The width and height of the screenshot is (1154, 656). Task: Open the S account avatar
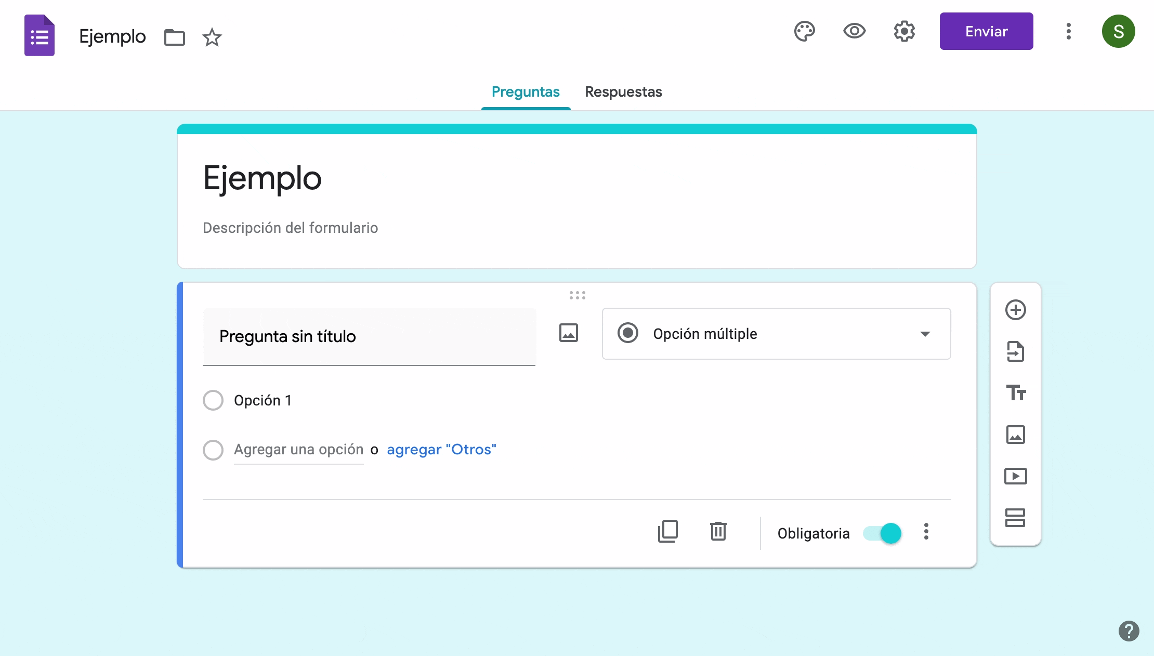point(1119,31)
